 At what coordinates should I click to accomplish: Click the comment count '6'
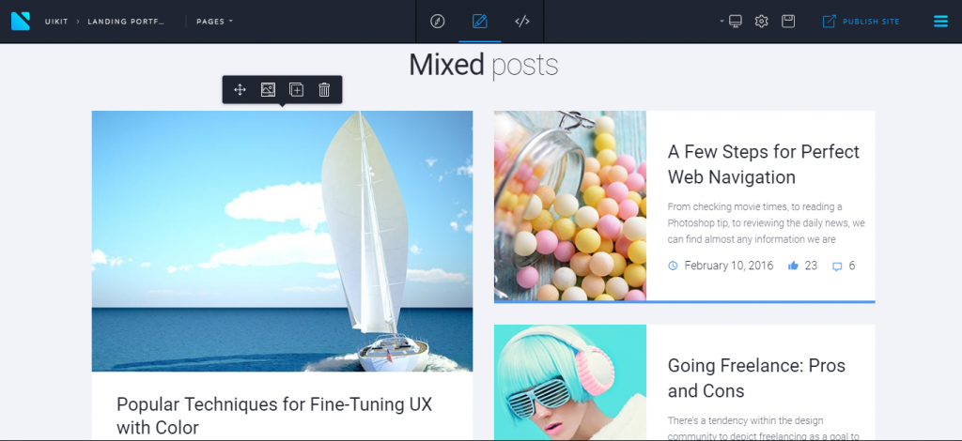click(x=851, y=266)
